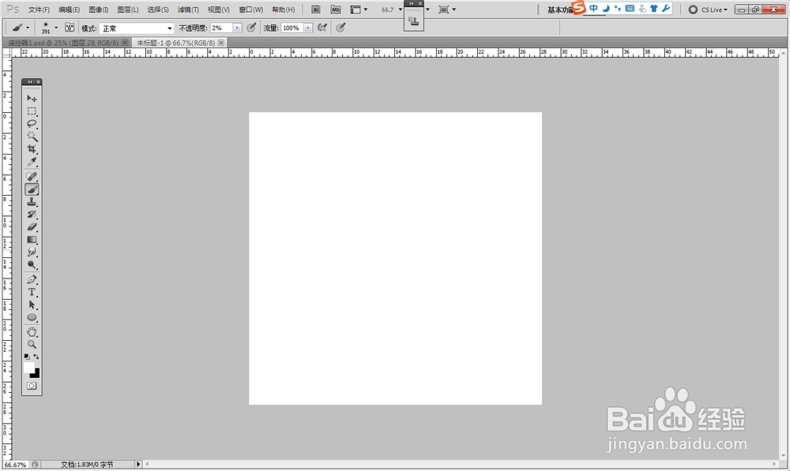Select the Move tool
Screen dimensions: 790x471
click(32, 98)
